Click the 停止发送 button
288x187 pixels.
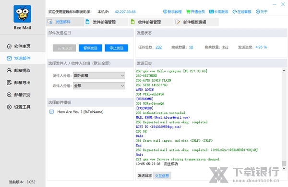coord(116,48)
